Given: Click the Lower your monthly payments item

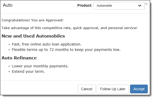Looking at the screenshot, I should pyautogui.click(x=40, y=66).
